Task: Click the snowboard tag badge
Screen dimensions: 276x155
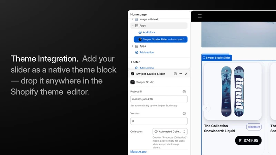Action: pos(254,127)
